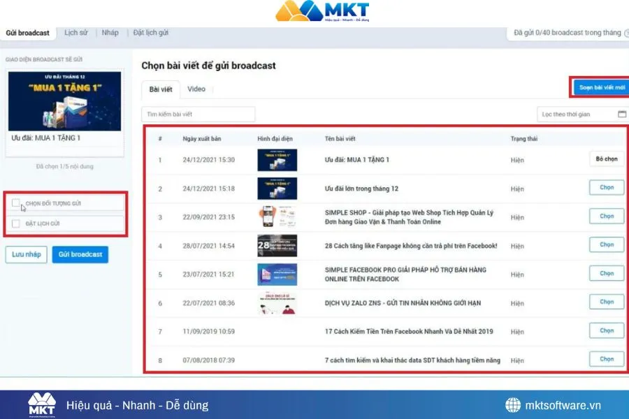Image resolution: width=629 pixels, height=419 pixels.
Task: Select the 'Đặt lịch gửi' tab
Action: [x=151, y=32]
